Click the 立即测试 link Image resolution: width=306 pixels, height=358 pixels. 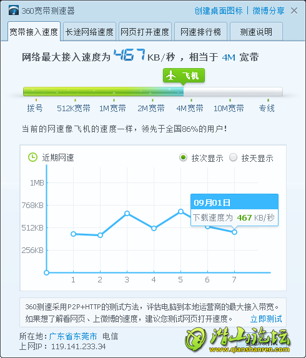pos(266,319)
